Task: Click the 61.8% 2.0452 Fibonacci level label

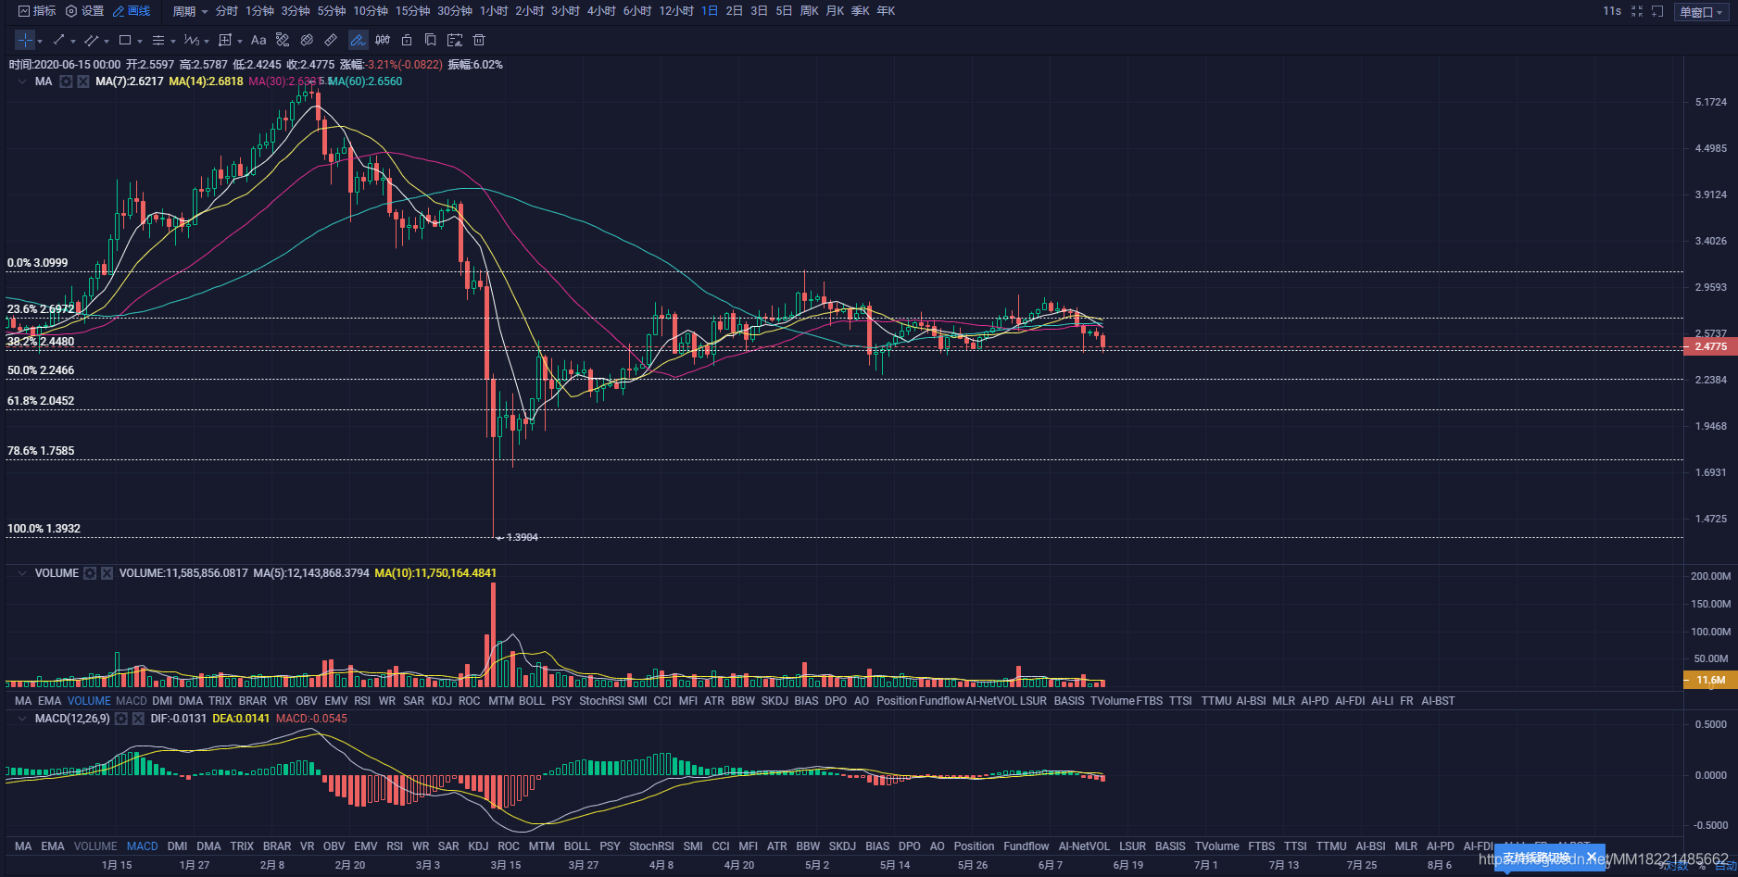Action: coord(41,401)
